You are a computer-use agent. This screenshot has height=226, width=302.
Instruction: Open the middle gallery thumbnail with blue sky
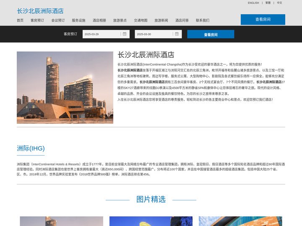pyautogui.click(x=151, y=221)
